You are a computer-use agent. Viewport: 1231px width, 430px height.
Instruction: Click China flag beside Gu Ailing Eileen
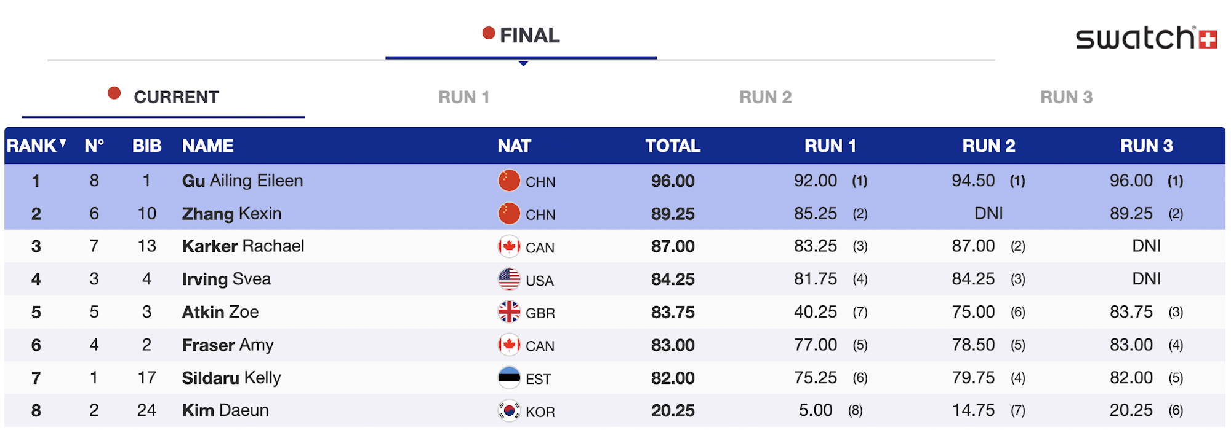(x=509, y=181)
